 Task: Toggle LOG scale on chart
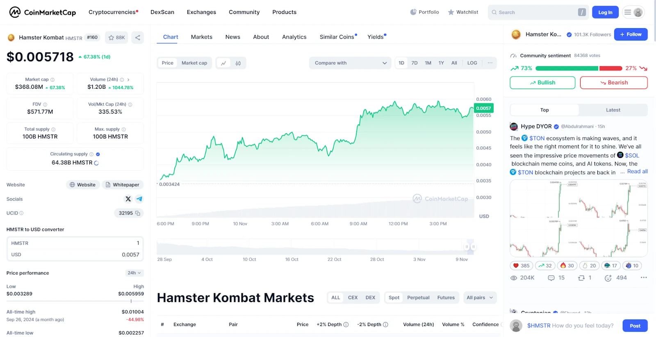coord(472,63)
